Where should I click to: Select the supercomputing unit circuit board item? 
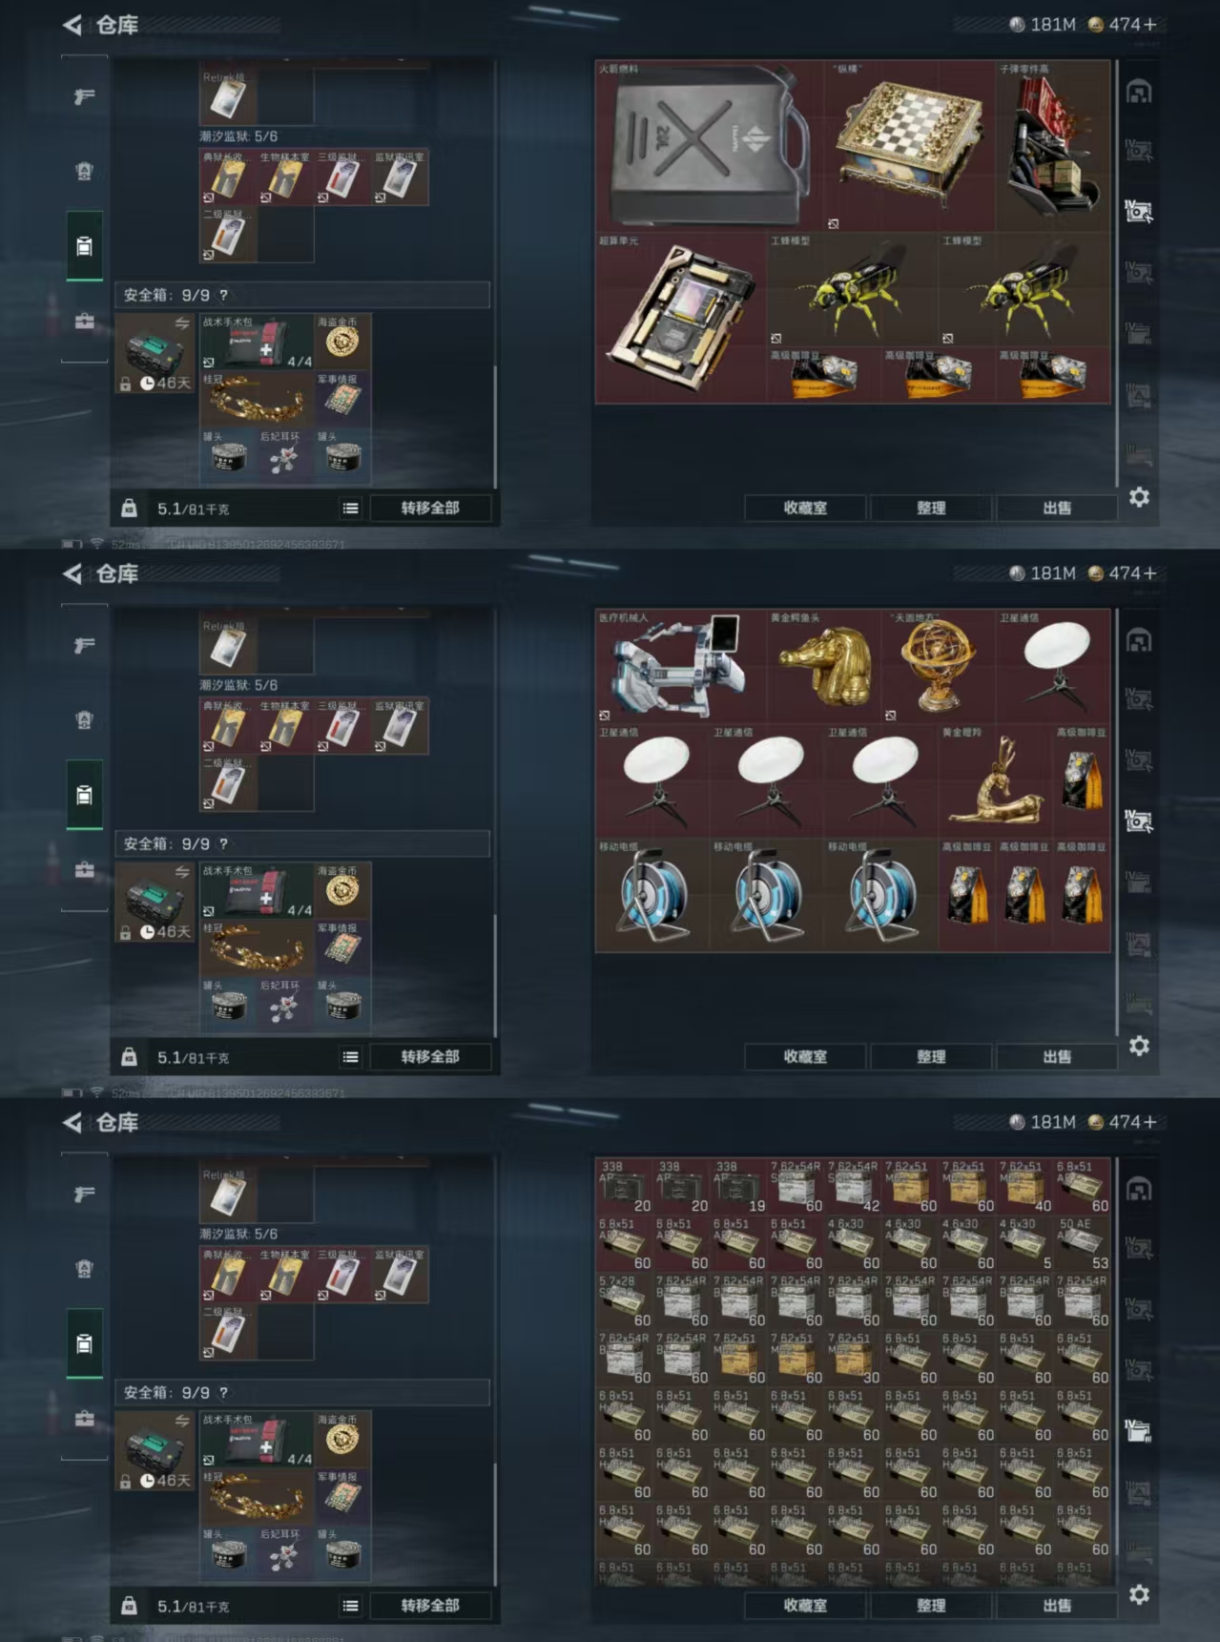click(681, 318)
